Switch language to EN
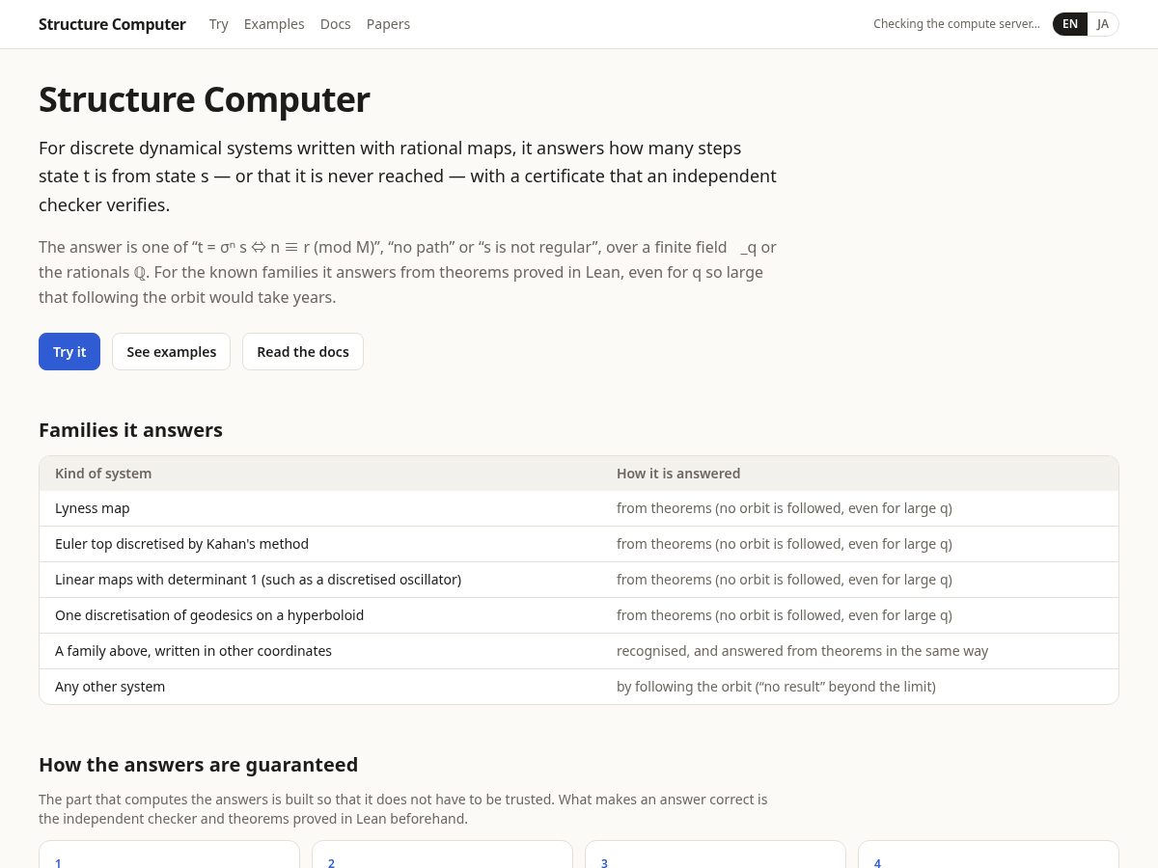 coord(1070,24)
